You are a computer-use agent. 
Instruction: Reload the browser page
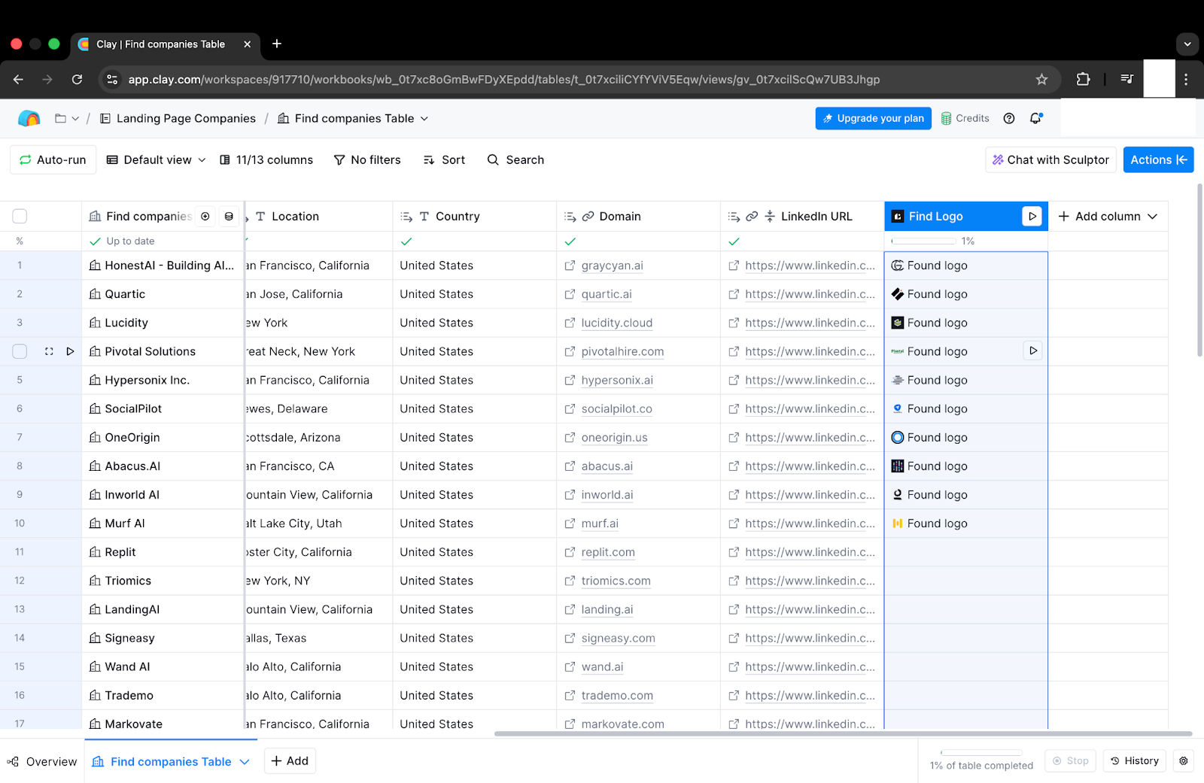pos(77,79)
